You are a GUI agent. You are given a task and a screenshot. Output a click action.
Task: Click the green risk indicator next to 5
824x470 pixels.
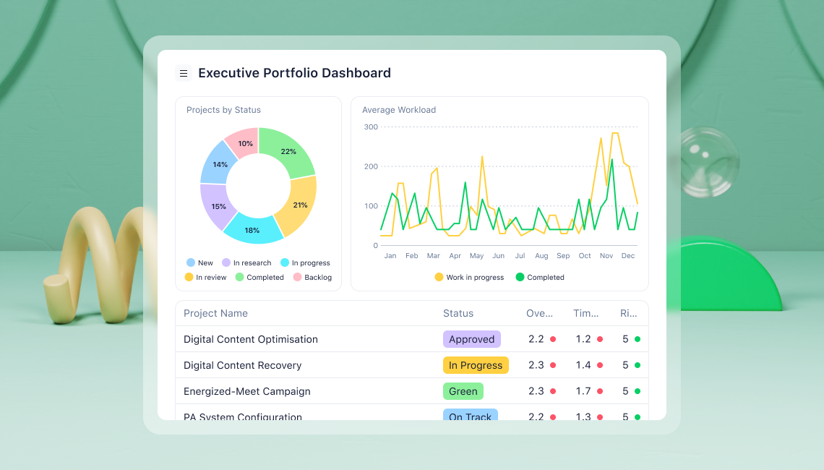pos(638,338)
